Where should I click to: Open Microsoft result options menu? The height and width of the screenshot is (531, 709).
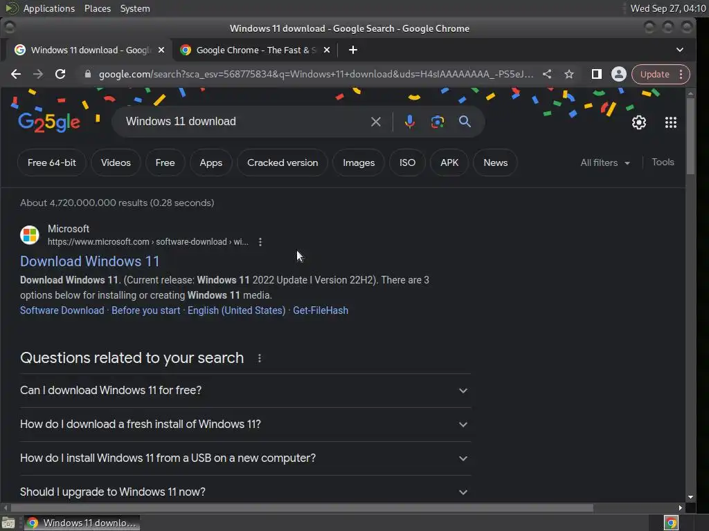260,242
